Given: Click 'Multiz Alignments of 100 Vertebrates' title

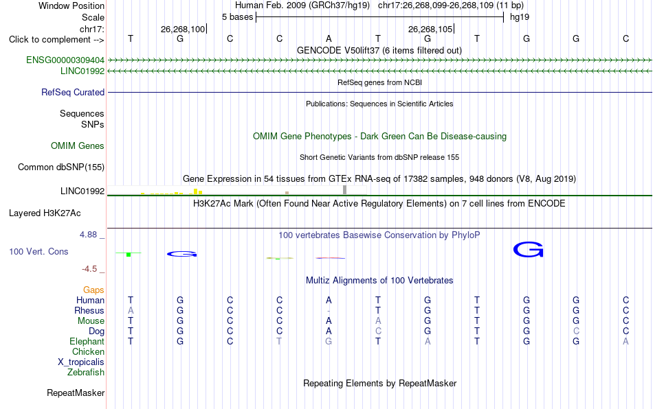Looking at the screenshot, I should pyautogui.click(x=379, y=281).
